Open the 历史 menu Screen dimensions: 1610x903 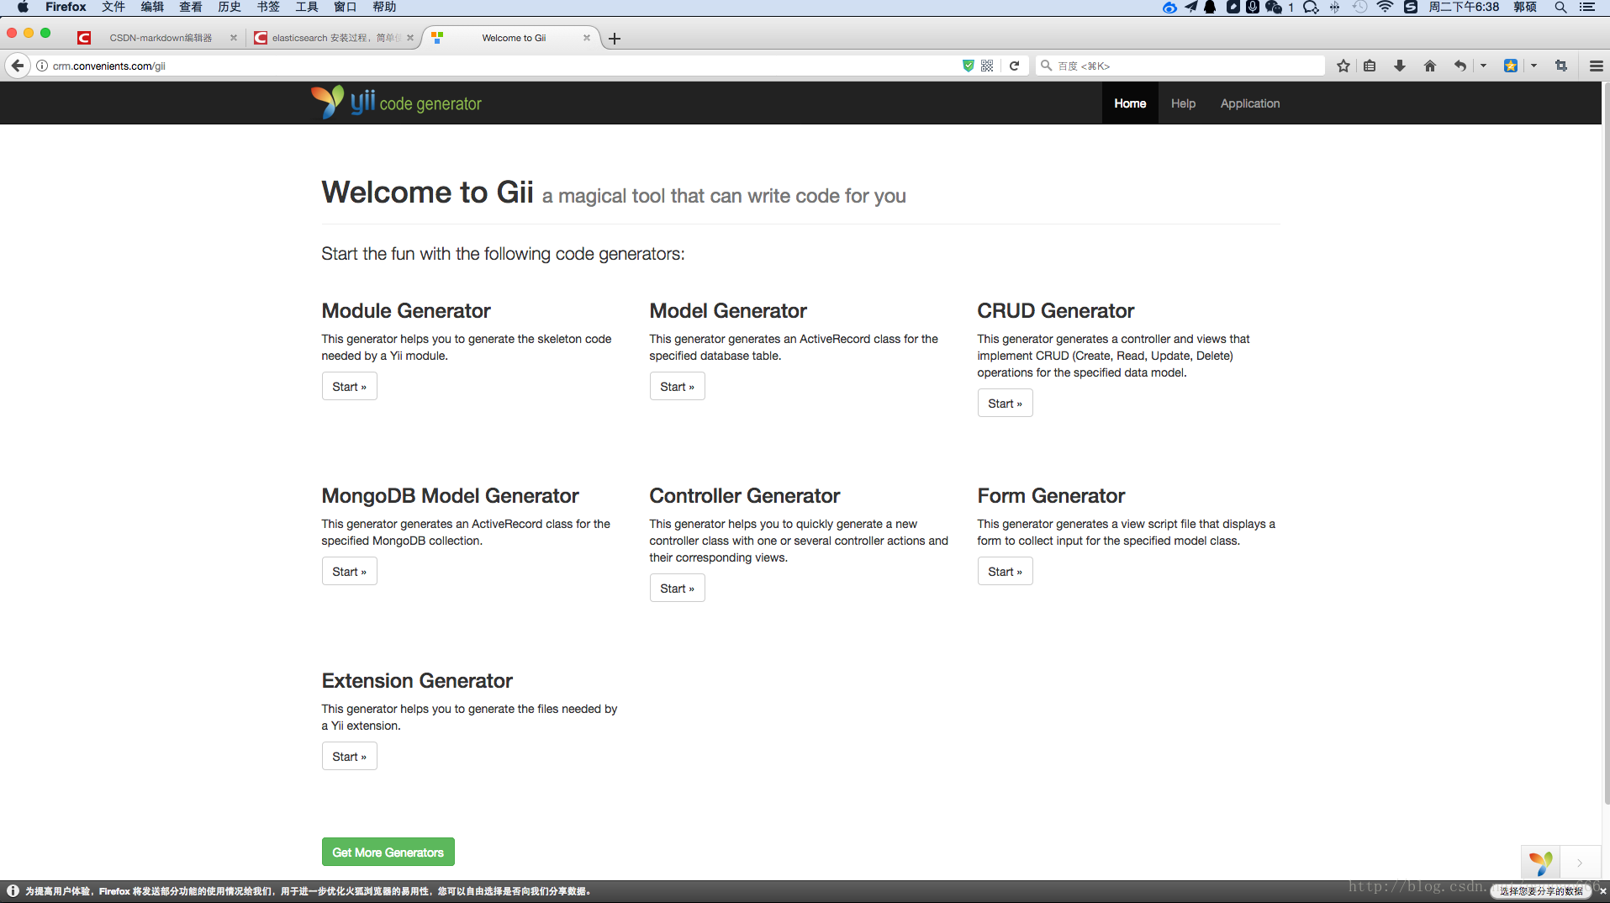point(230,8)
